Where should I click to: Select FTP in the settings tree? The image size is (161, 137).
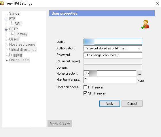(12, 19)
